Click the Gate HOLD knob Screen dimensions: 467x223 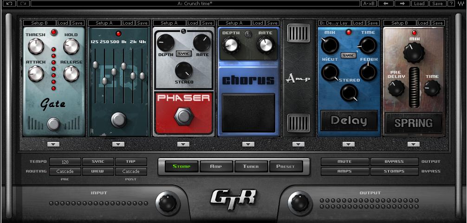tap(71, 46)
